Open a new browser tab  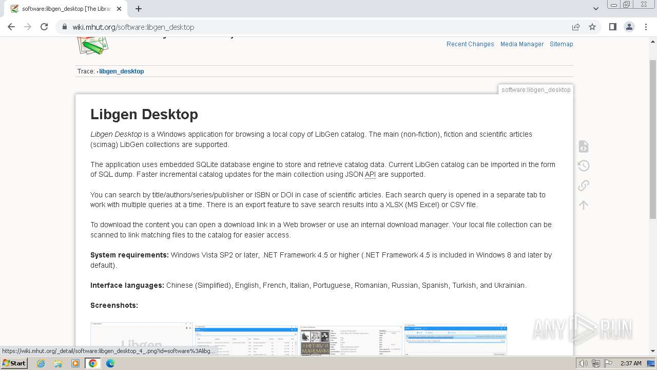139,9
